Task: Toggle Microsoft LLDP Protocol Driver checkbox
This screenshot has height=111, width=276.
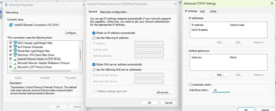Action: 11,67
